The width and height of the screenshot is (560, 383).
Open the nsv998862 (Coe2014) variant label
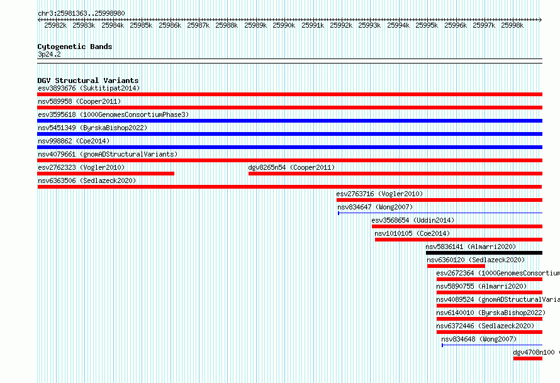(74, 141)
